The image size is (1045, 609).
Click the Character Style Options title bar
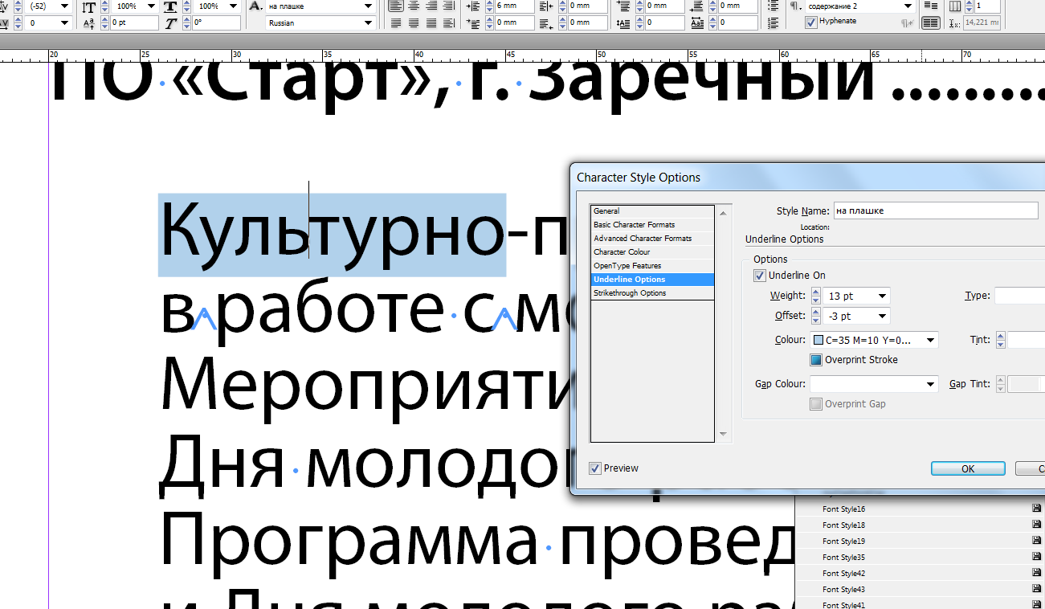coord(807,178)
